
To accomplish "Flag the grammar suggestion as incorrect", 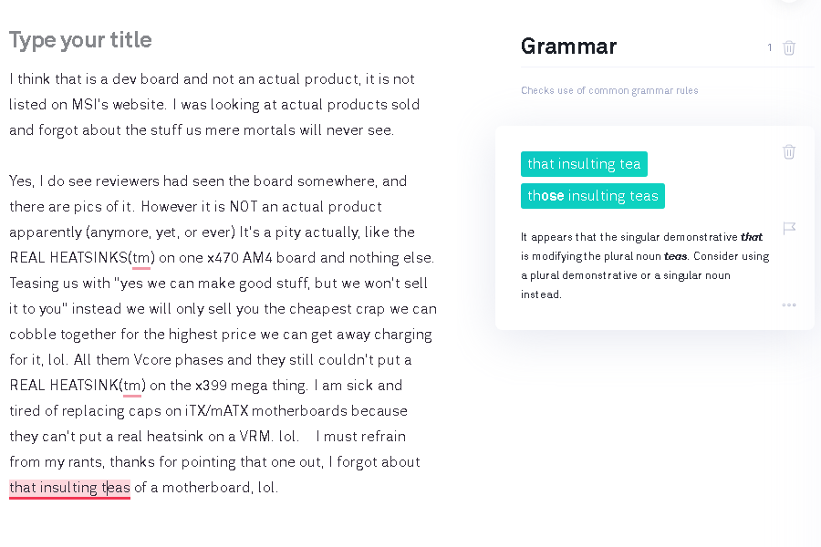I will (x=789, y=228).
